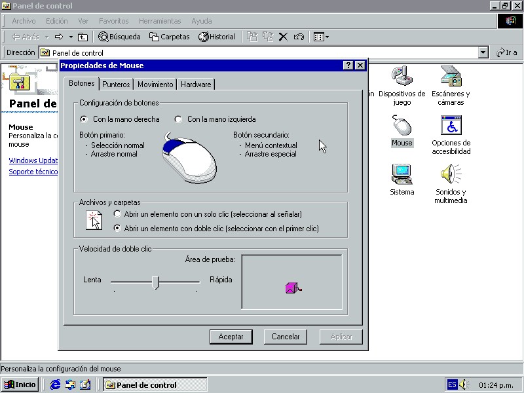Click the ES language indicator in tray
The width and height of the screenshot is (524, 393).
pyautogui.click(x=452, y=384)
